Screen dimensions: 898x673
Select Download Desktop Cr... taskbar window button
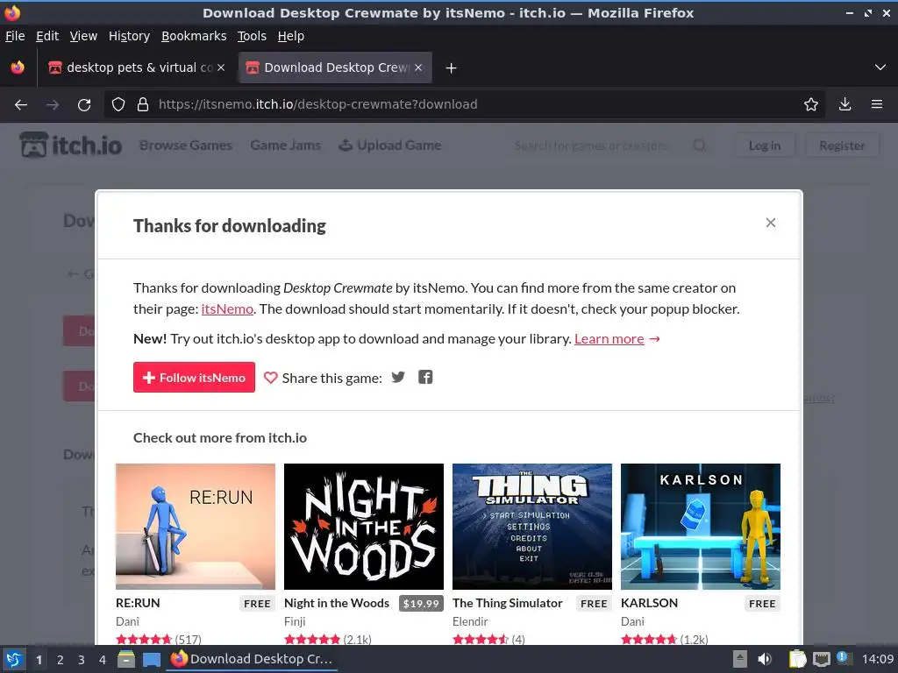[252, 659]
